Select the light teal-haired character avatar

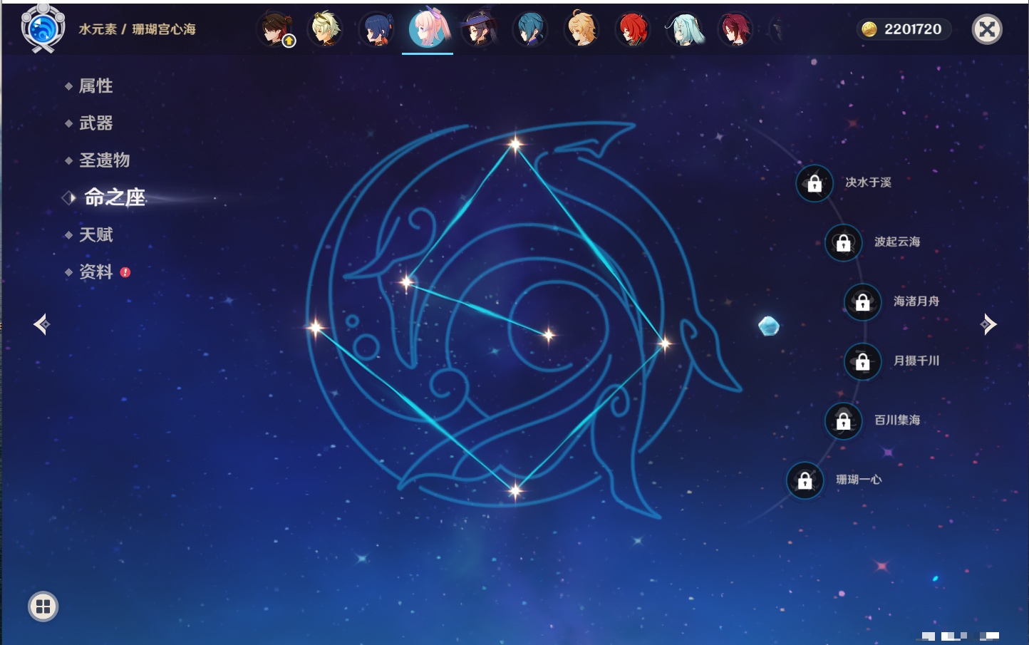(684, 29)
